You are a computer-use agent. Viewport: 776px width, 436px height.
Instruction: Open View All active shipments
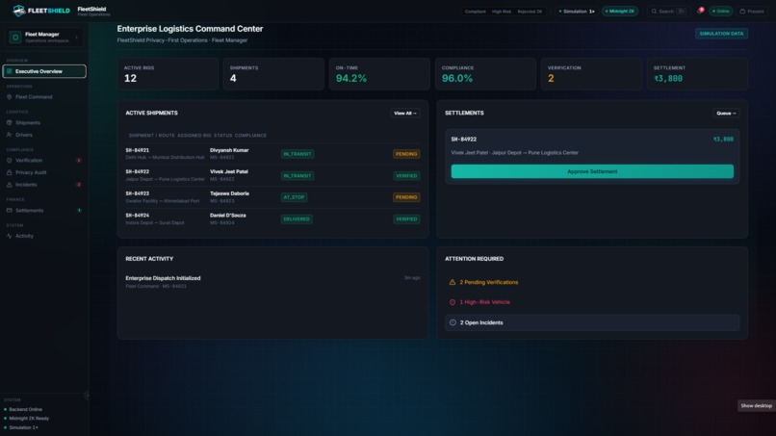point(404,114)
